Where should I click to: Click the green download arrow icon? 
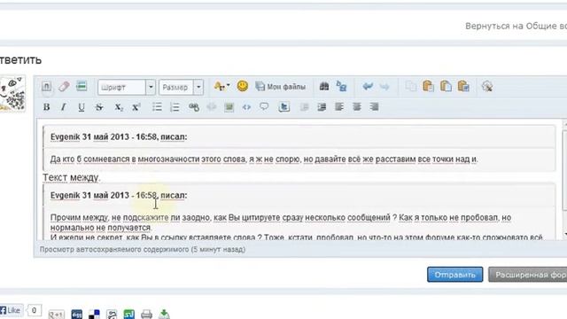pos(164,314)
